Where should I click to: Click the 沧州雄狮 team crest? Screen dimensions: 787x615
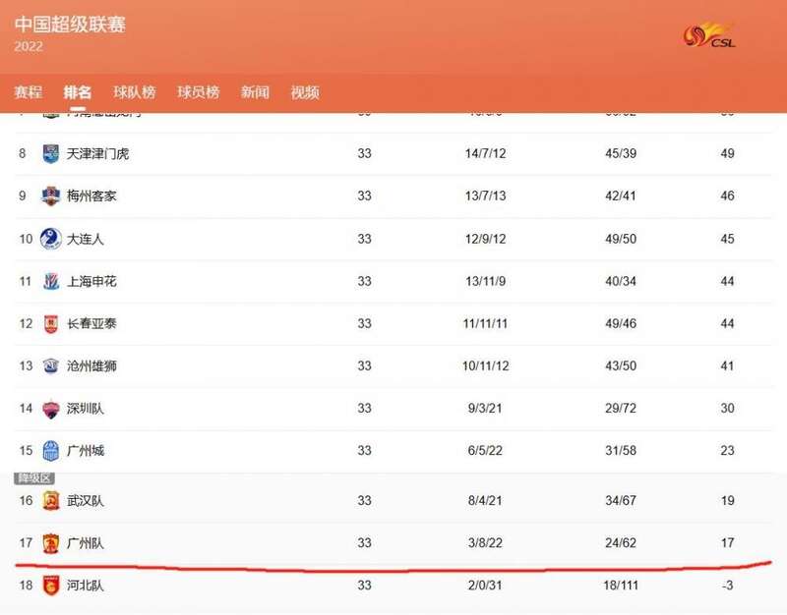click(51, 365)
